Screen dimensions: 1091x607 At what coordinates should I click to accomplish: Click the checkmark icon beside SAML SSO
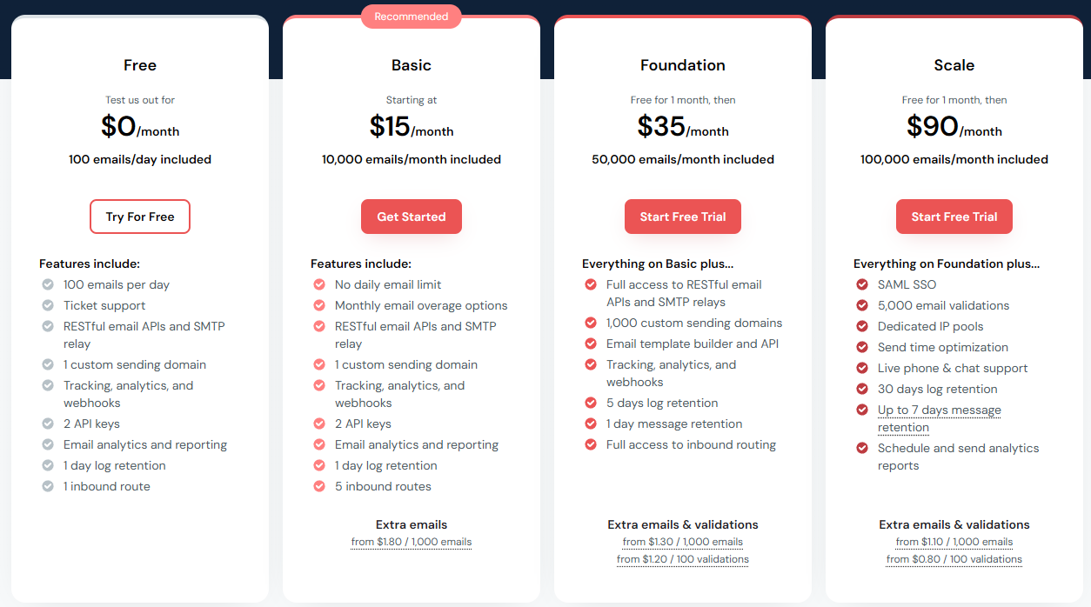pyautogui.click(x=862, y=284)
